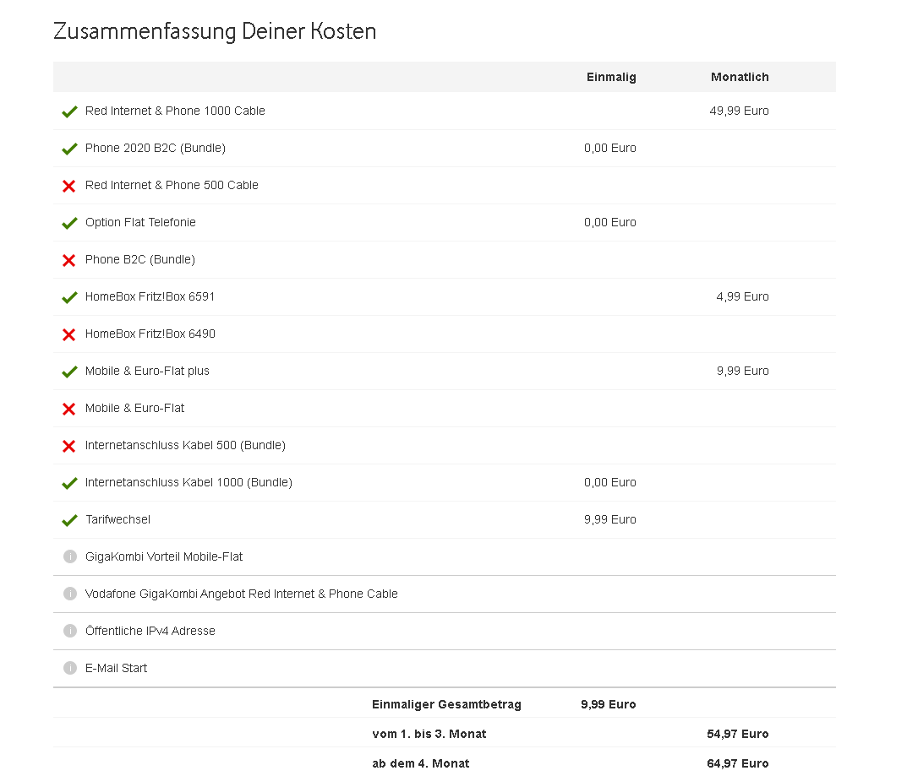Click the Einmaliger Gesamtbetrag total label

point(446,704)
